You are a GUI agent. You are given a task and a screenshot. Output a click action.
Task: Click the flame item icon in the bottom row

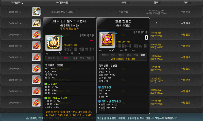[x=36, y=102]
